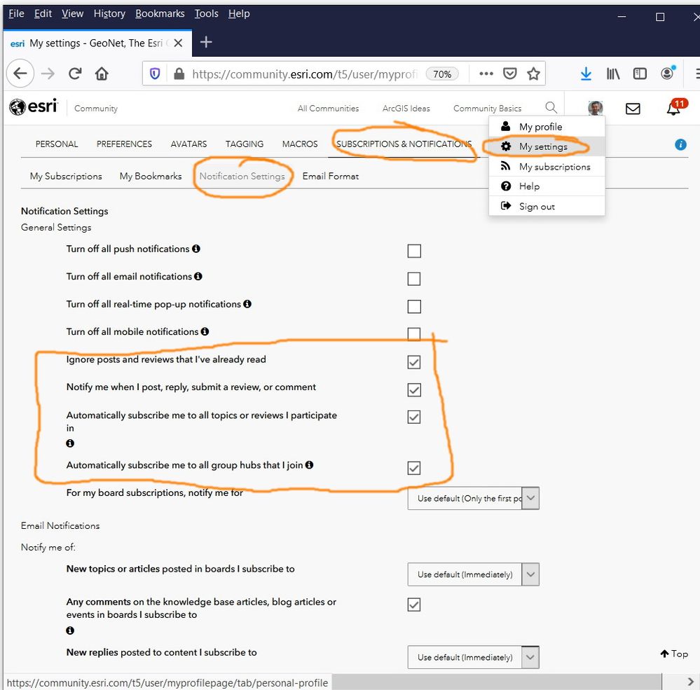Reload the page with the refresh icon
The width and height of the screenshot is (700, 690).
pyautogui.click(x=75, y=73)
